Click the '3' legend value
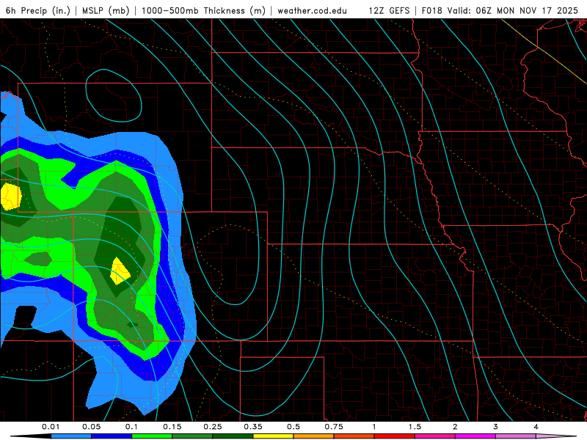 click(x=496, y=427)
